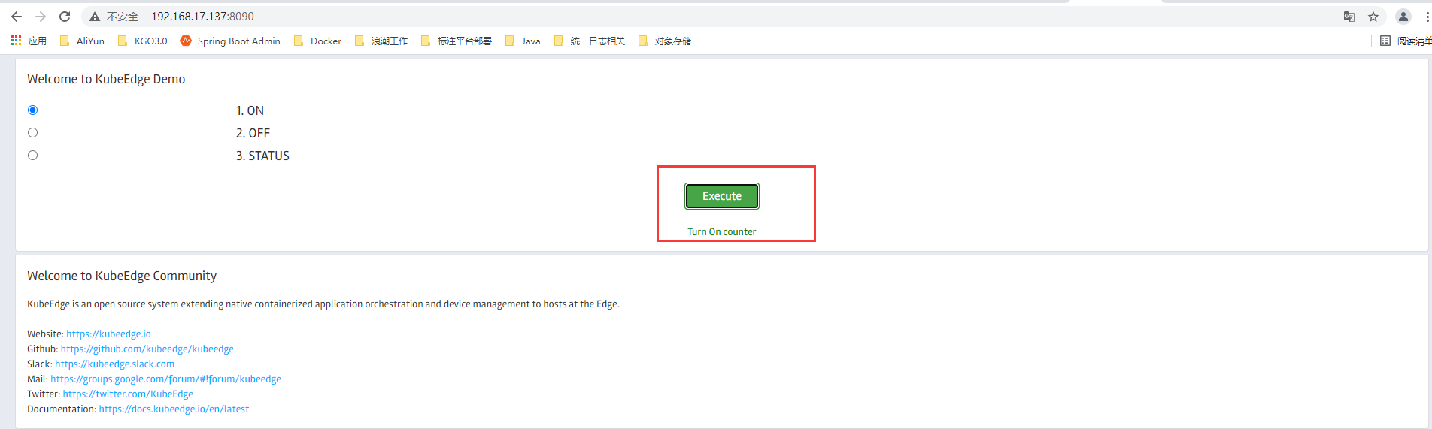Open the 对象存储 bookmark folder
The image size is (1432, 429).
click(665, 41)
